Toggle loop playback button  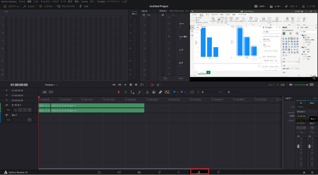142,85
